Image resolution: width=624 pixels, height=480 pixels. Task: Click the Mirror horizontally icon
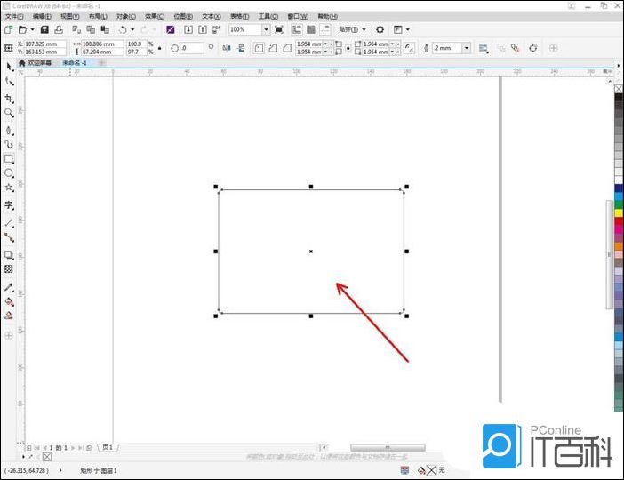pyautogui.click(x=227, y=48)
